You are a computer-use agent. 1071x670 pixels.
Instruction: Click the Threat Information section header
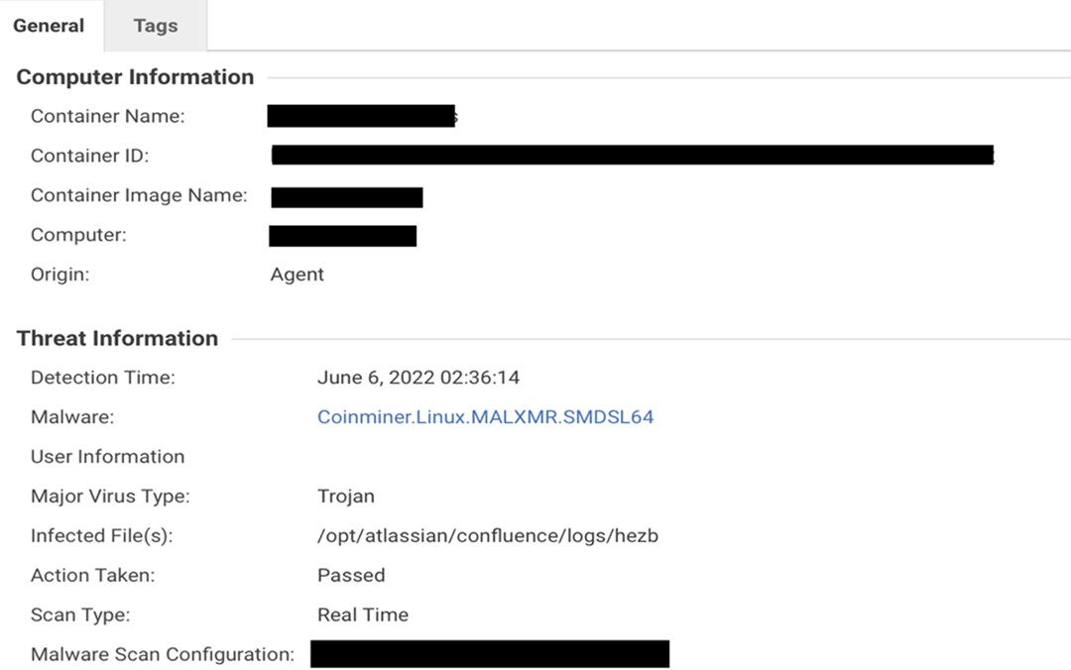pyautogui.click(x=117, y=339)
